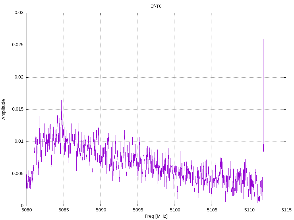Click the Amplitude y-axis label
The image size is (294, 220).
coord(3,109)
